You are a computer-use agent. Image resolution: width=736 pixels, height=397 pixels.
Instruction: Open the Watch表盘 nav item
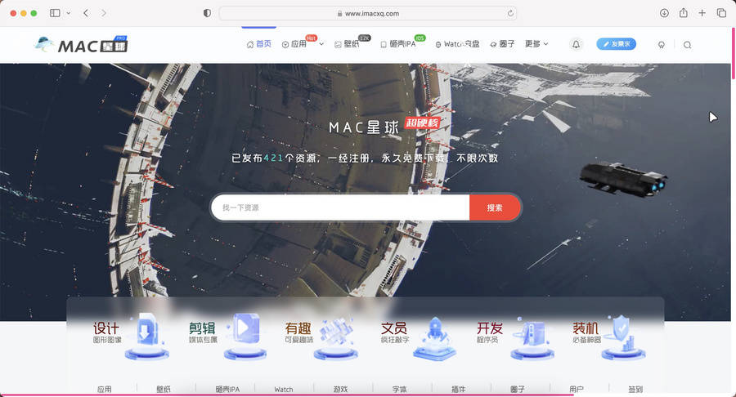(457, 44)
